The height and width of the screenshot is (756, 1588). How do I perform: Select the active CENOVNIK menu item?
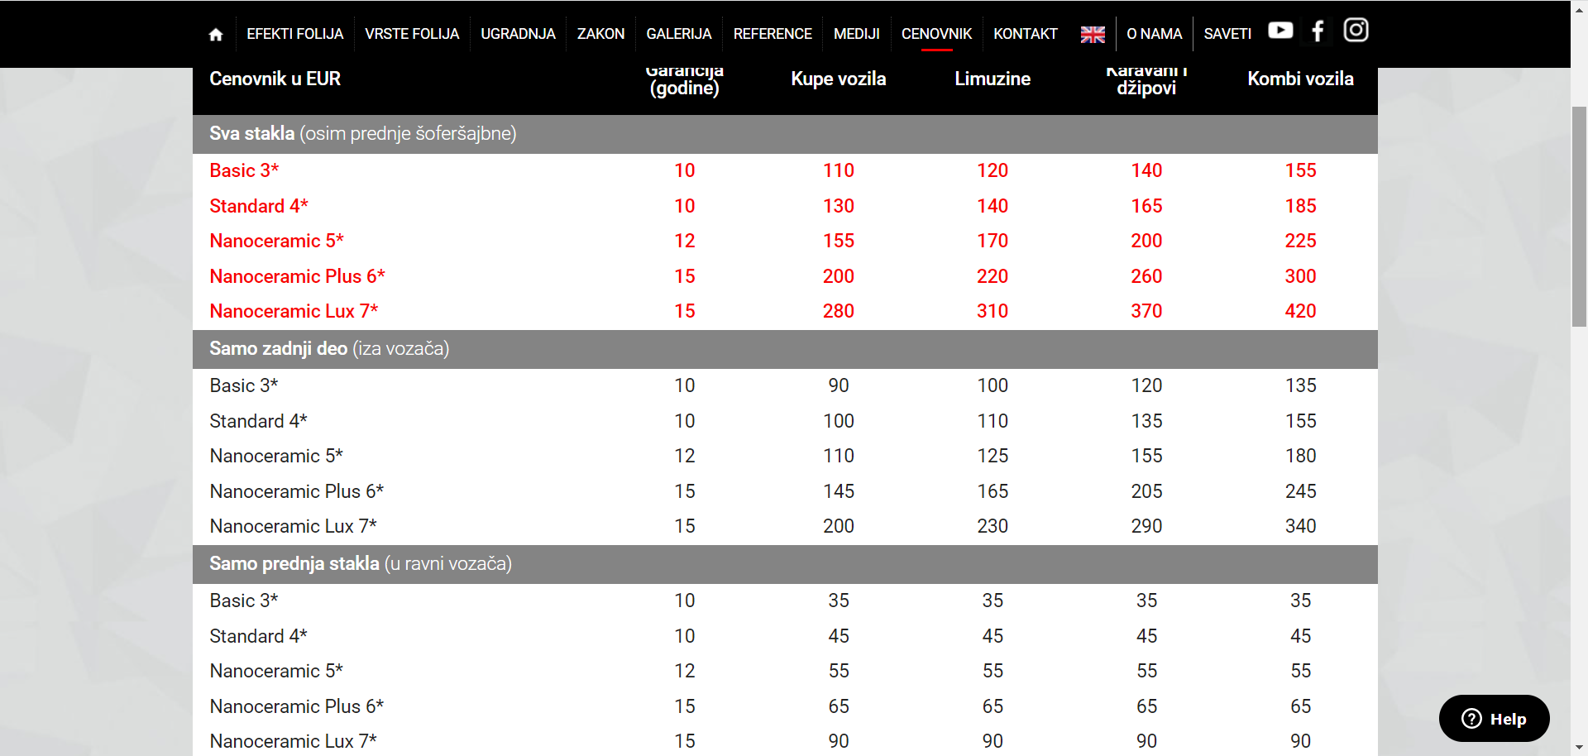tap(936, 34)
